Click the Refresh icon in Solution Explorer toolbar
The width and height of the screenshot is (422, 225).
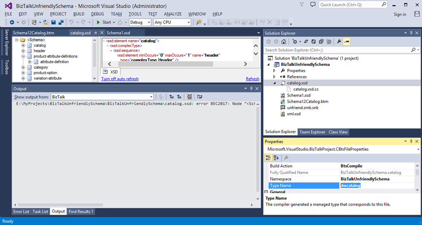coord(314,42)
